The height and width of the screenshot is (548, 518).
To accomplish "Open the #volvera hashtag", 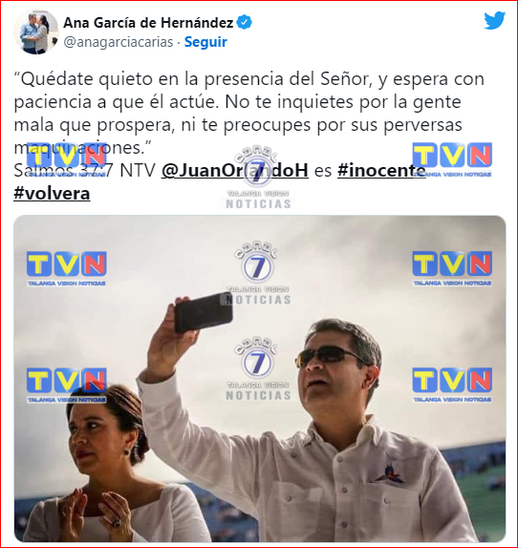I will point(52,193).
